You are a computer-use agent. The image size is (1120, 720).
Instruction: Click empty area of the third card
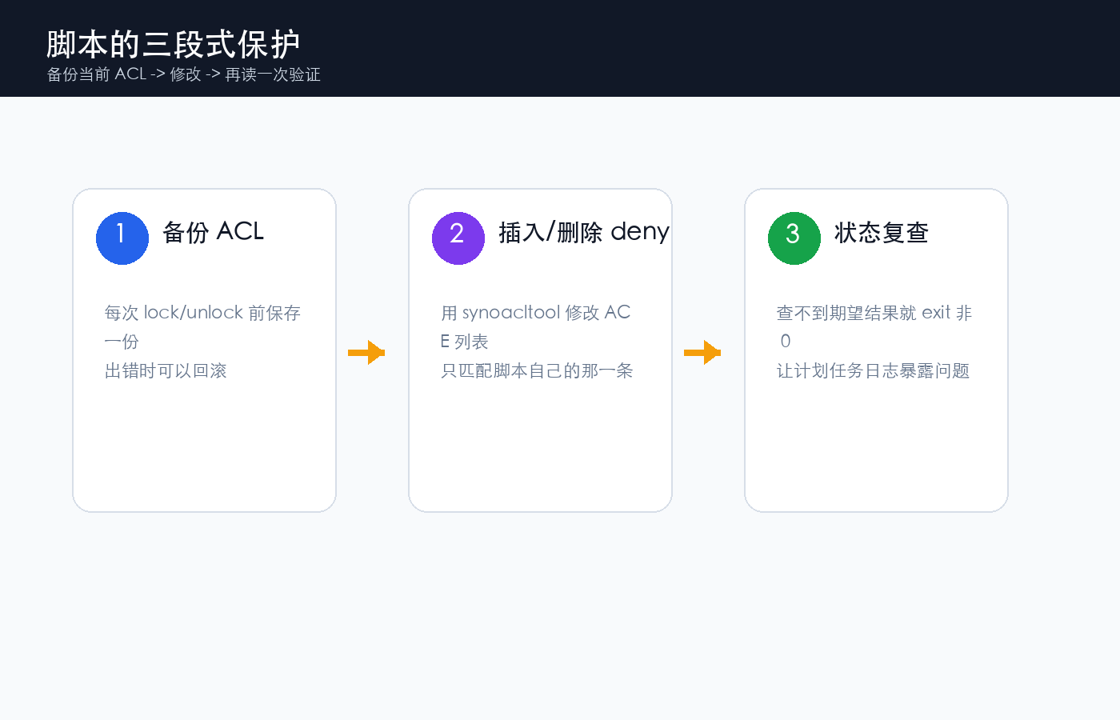coord(876,448)
